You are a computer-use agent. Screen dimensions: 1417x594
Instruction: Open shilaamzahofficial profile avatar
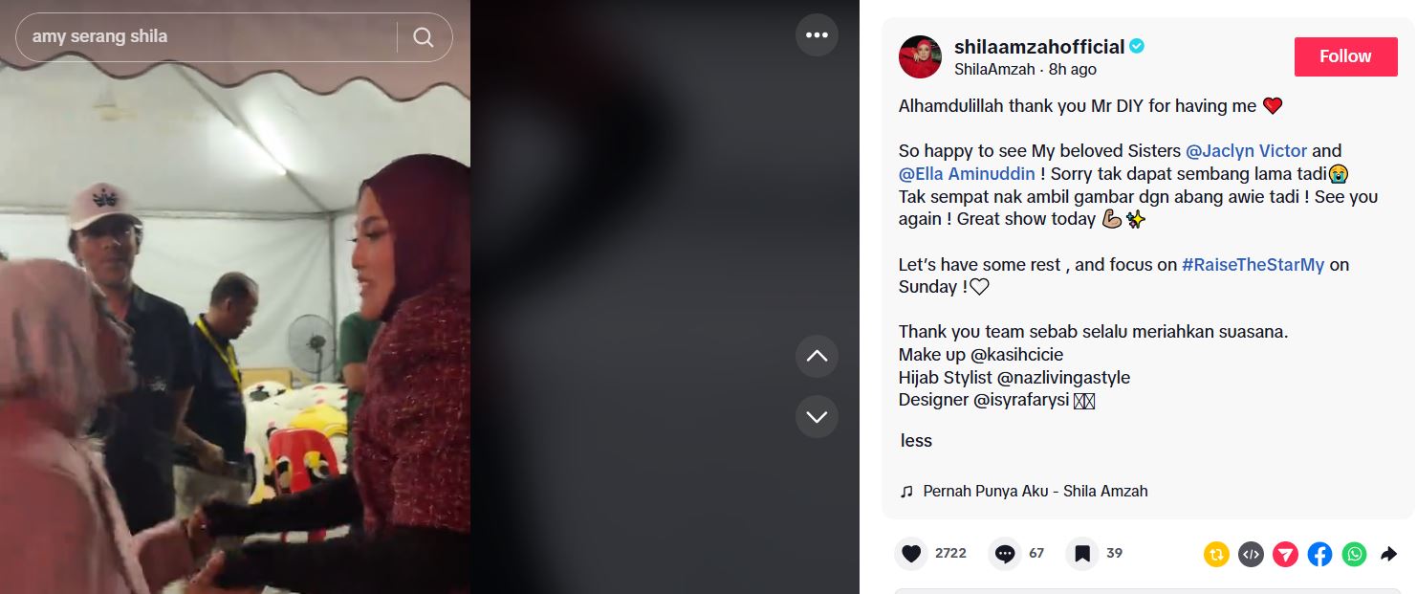pos(921,57)
